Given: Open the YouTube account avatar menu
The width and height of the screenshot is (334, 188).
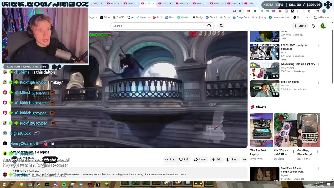Looking at the screenshot, I should click(x=323, y=26).
